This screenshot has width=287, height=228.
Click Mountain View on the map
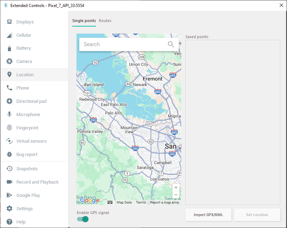point(129,130)
